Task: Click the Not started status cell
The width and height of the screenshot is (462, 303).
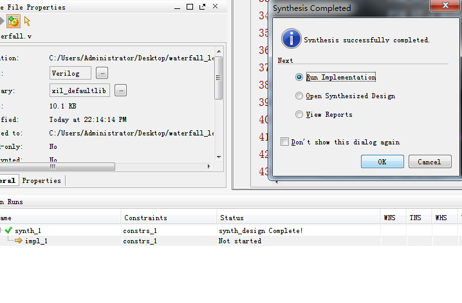Action: point(240,241)
